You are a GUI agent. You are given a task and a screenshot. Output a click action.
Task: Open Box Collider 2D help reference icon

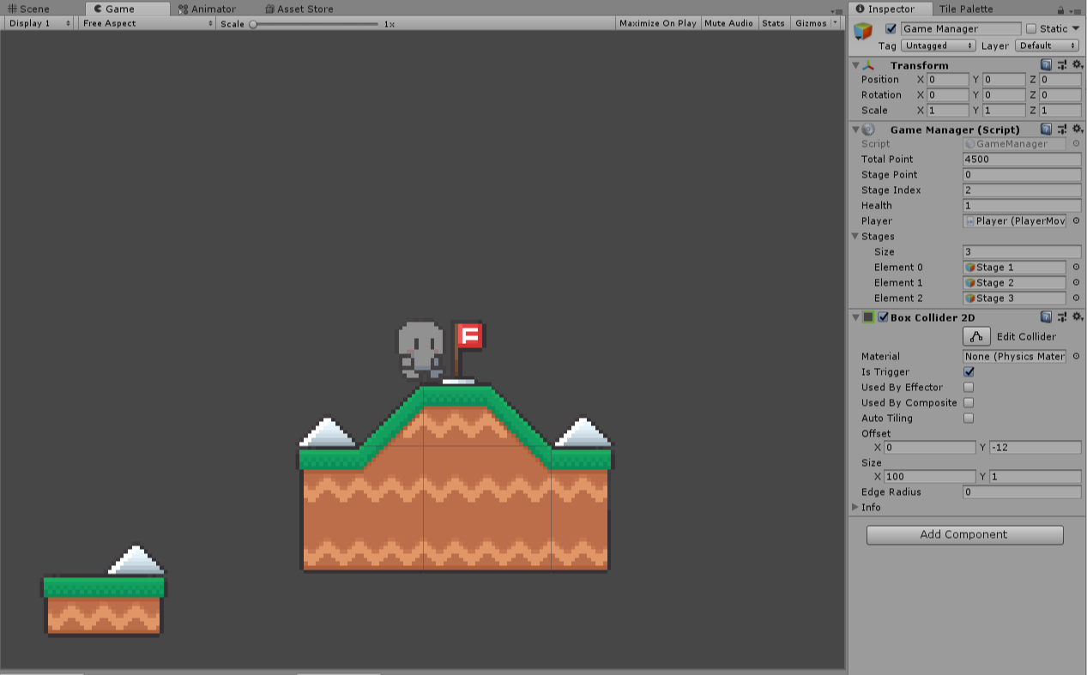(x=1046, y=317)
